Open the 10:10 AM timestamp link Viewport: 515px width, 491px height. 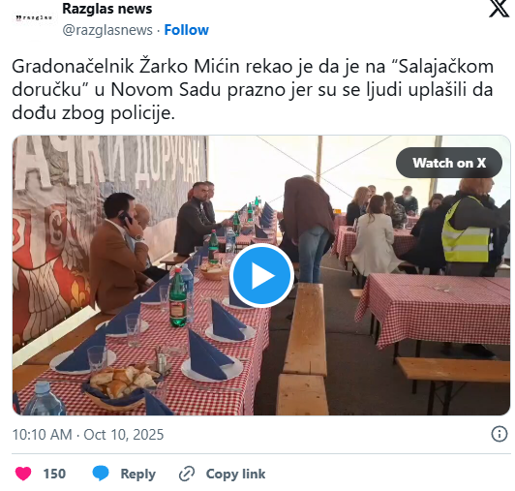42,435
